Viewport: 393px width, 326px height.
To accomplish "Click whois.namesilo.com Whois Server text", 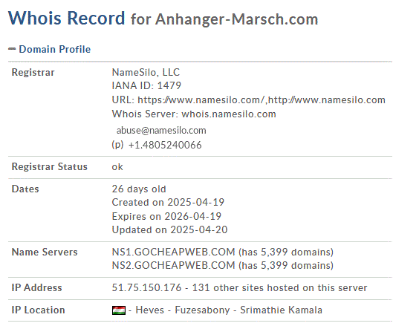I will (x=229, y=114).
